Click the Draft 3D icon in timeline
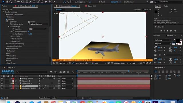The height and width of the screenshot is (103, 183). tap(56, 72)
